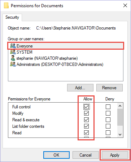Click the Read permission label
The height and width of the screenshot is (162, 131).
coord(17,133)
